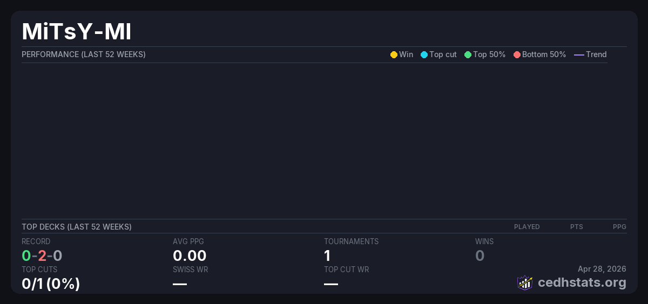The width and height of the screenshot is (648, 304).
Task: Click the cyan Top cut legend dot
Action: point(424,54)
